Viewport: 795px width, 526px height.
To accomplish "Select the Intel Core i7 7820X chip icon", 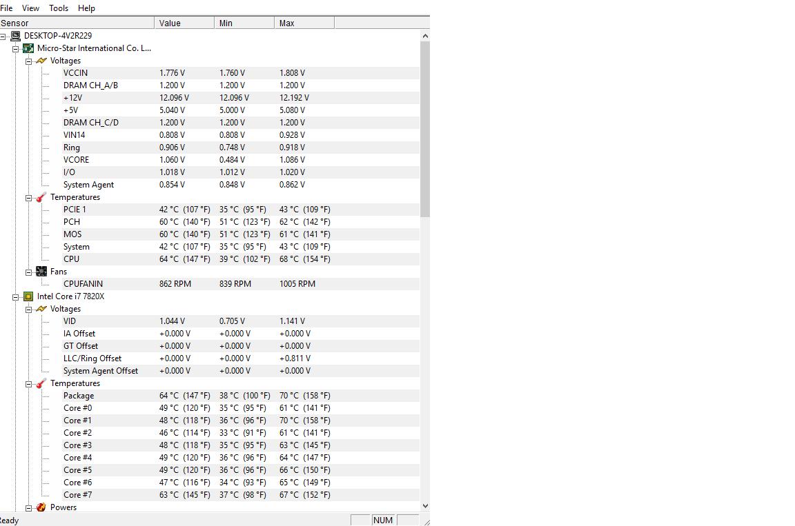I will point(28,296).
